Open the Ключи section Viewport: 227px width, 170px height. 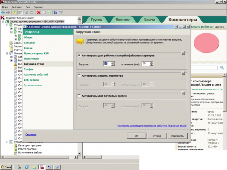click(x=28, y=48)
